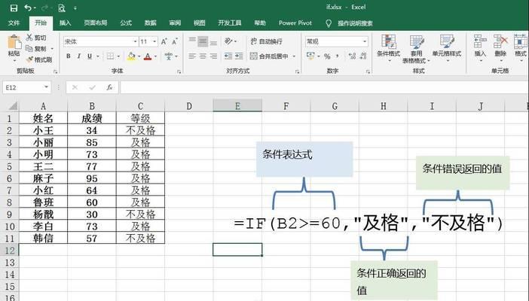Click the Paste clipboard icon
Viewport: 529px width, 301px height.
[x=14, y=43]
